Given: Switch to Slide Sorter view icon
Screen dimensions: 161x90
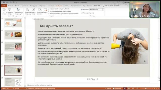Looking at the screenshot, I should click(x=129, y=88).
